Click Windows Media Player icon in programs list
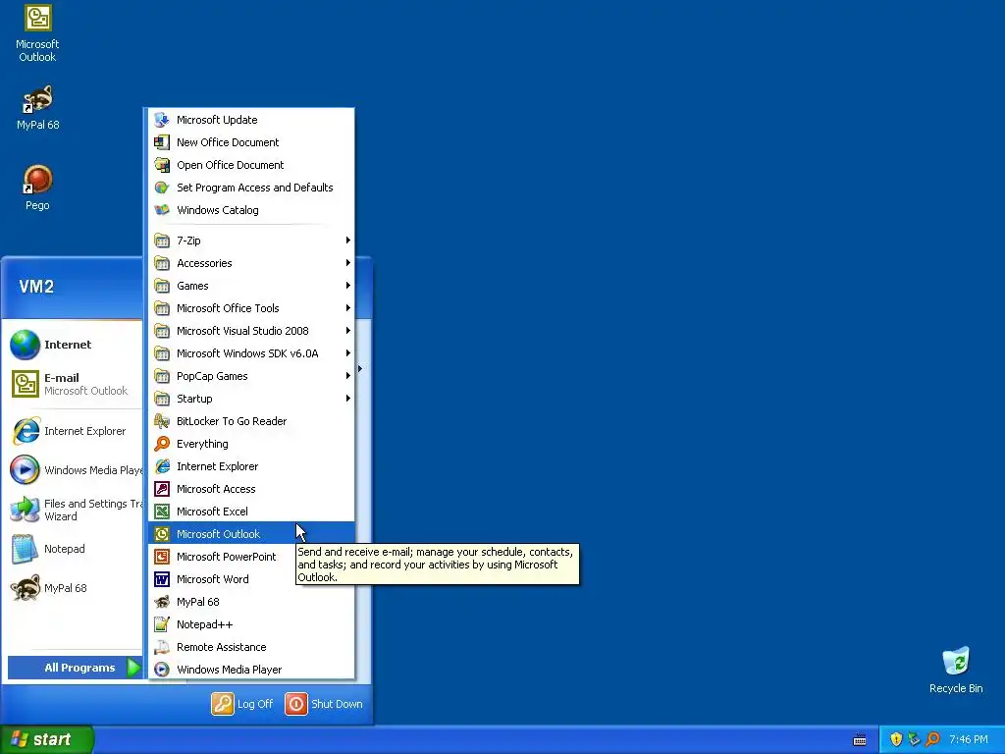 (x=162, y=670)
